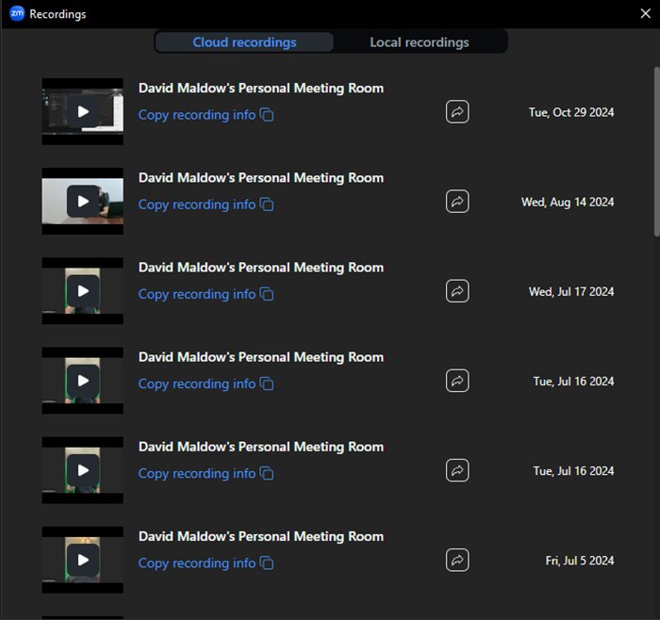The width and height of the screenshot is (660, 620).
Task: Open the Oct 29 meeting room title
Action: tap(260, 89)
